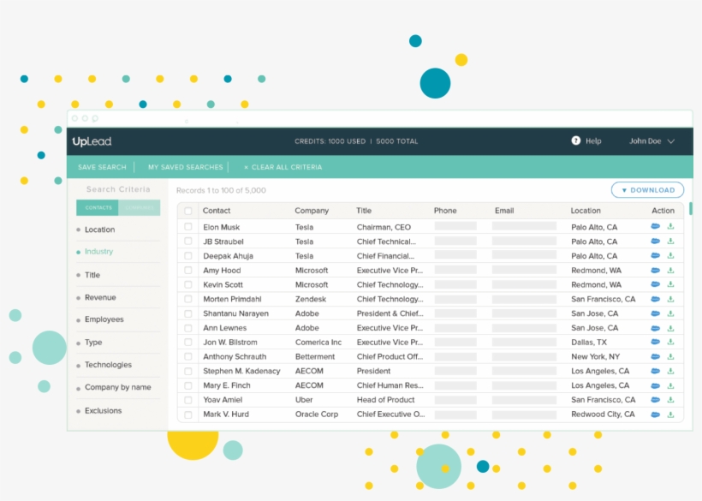Click the UpLead logo
The height and width of the screenshot is (501, 702).
click(90, 140)
